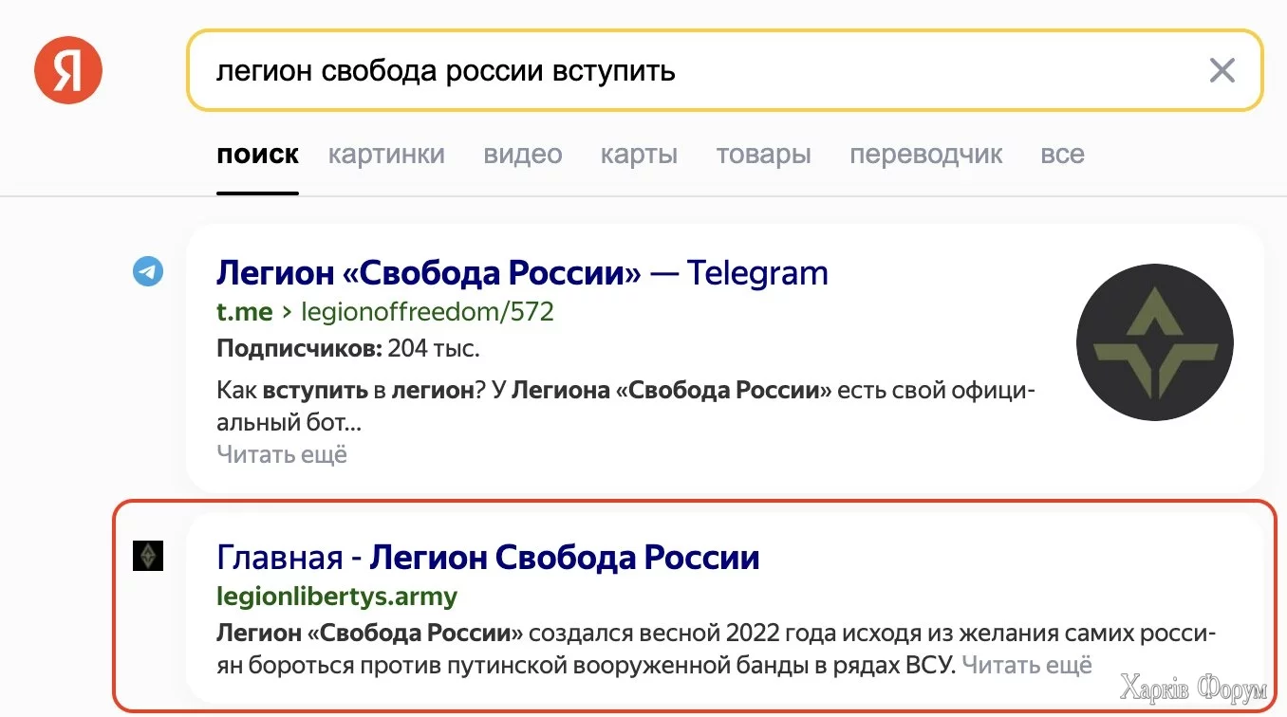Viewport: 1287px width, 717px height.
Task: Click the legionoffreedom/572 URL path
Action: [x=427, y=311]
